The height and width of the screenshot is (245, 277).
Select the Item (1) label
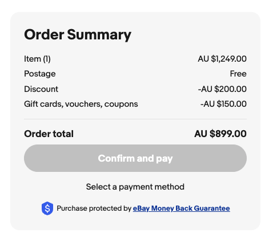click(37, 59)
